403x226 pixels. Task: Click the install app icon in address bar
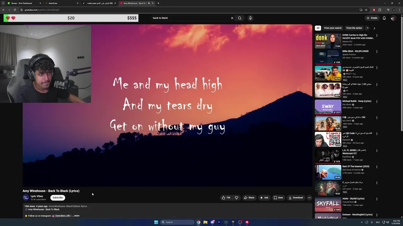point(361,10)
